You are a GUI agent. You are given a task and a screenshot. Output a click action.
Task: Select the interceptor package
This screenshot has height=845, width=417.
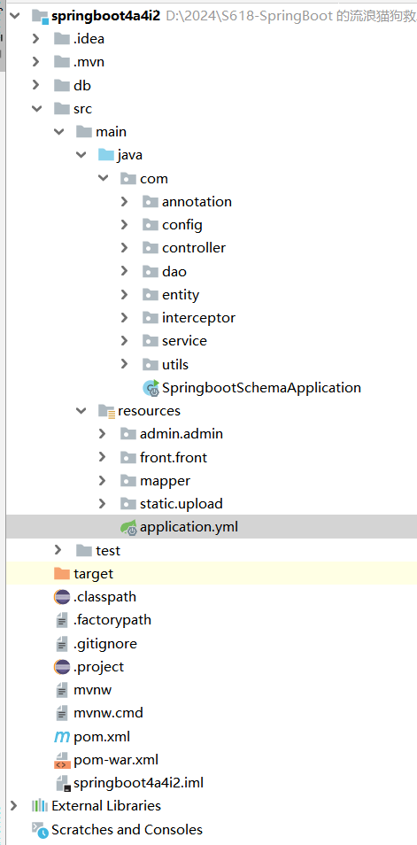pos(198,318)
